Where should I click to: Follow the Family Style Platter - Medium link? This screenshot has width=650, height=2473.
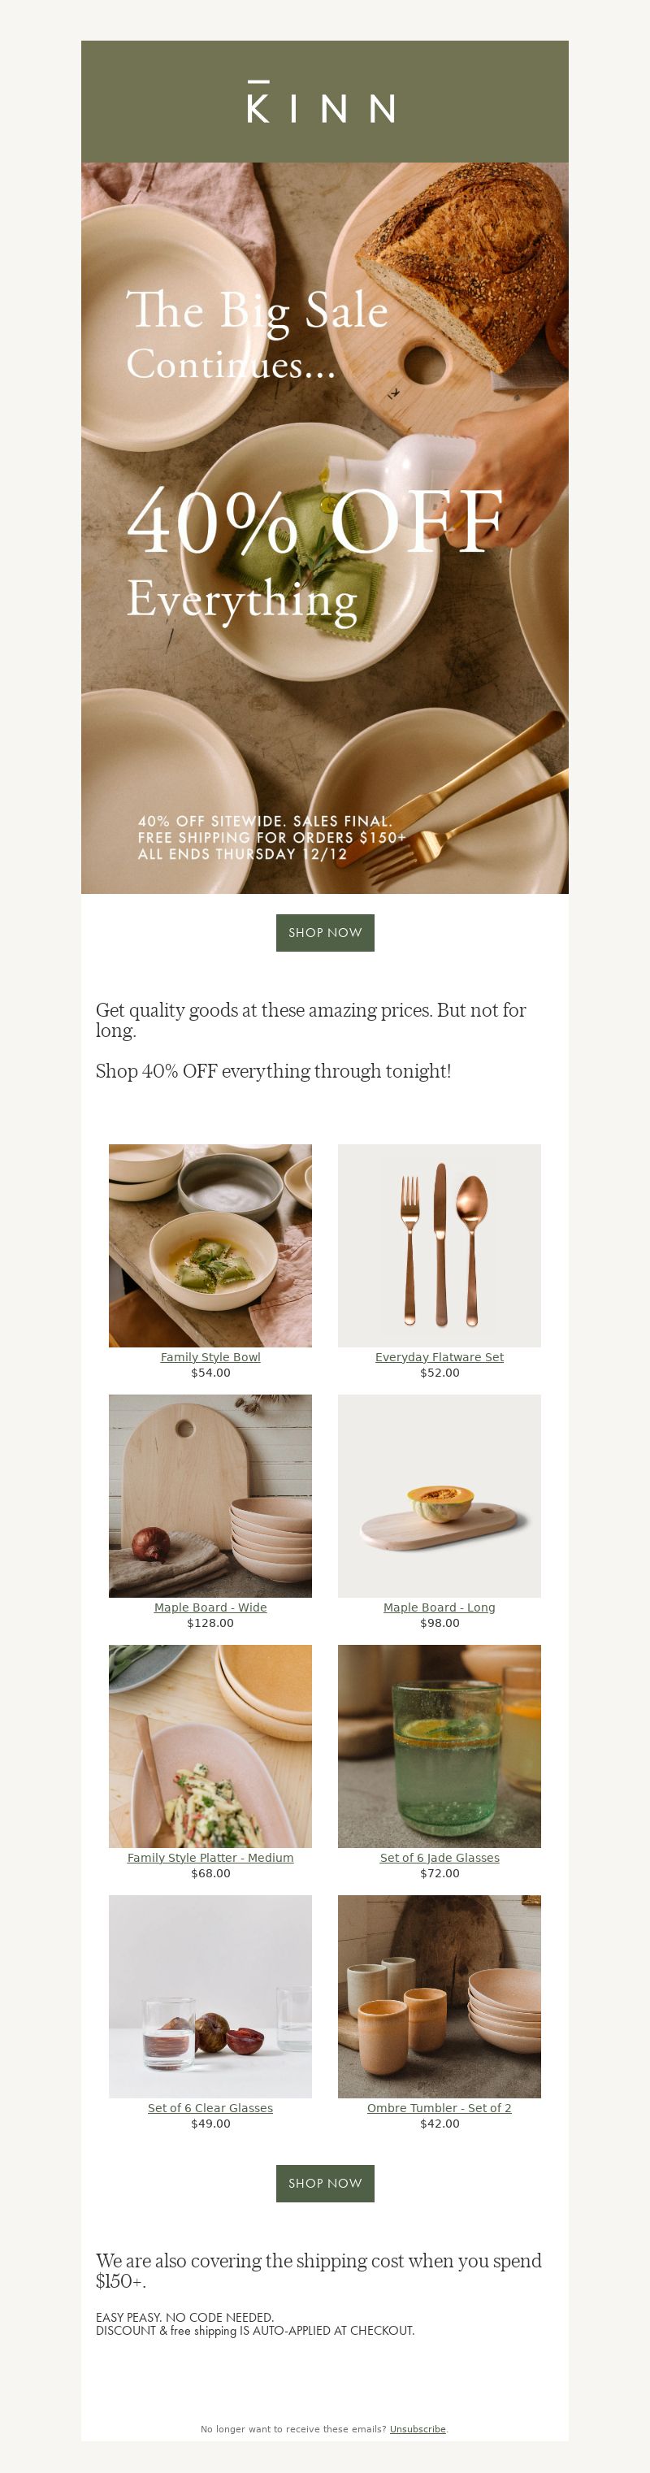click(210, 1858)
